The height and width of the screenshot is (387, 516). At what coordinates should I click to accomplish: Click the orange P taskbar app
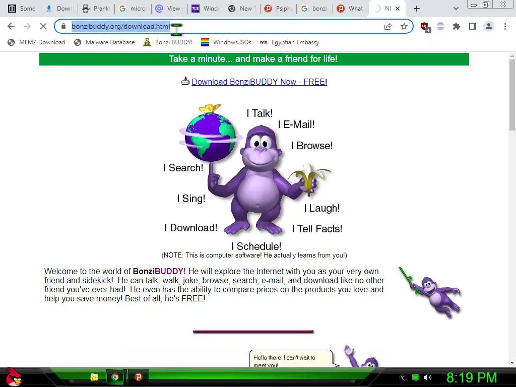138,377
